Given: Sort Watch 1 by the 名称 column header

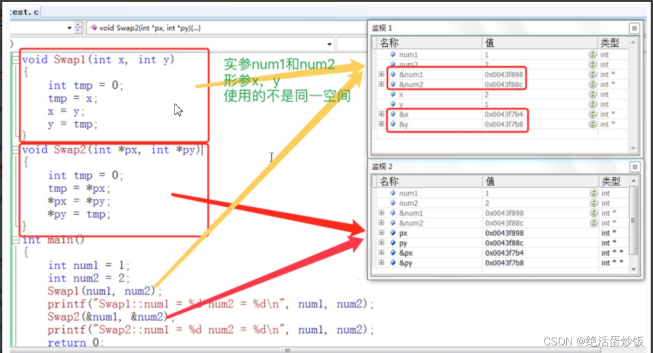Looking at the screenshot, I should click(430, 43).
